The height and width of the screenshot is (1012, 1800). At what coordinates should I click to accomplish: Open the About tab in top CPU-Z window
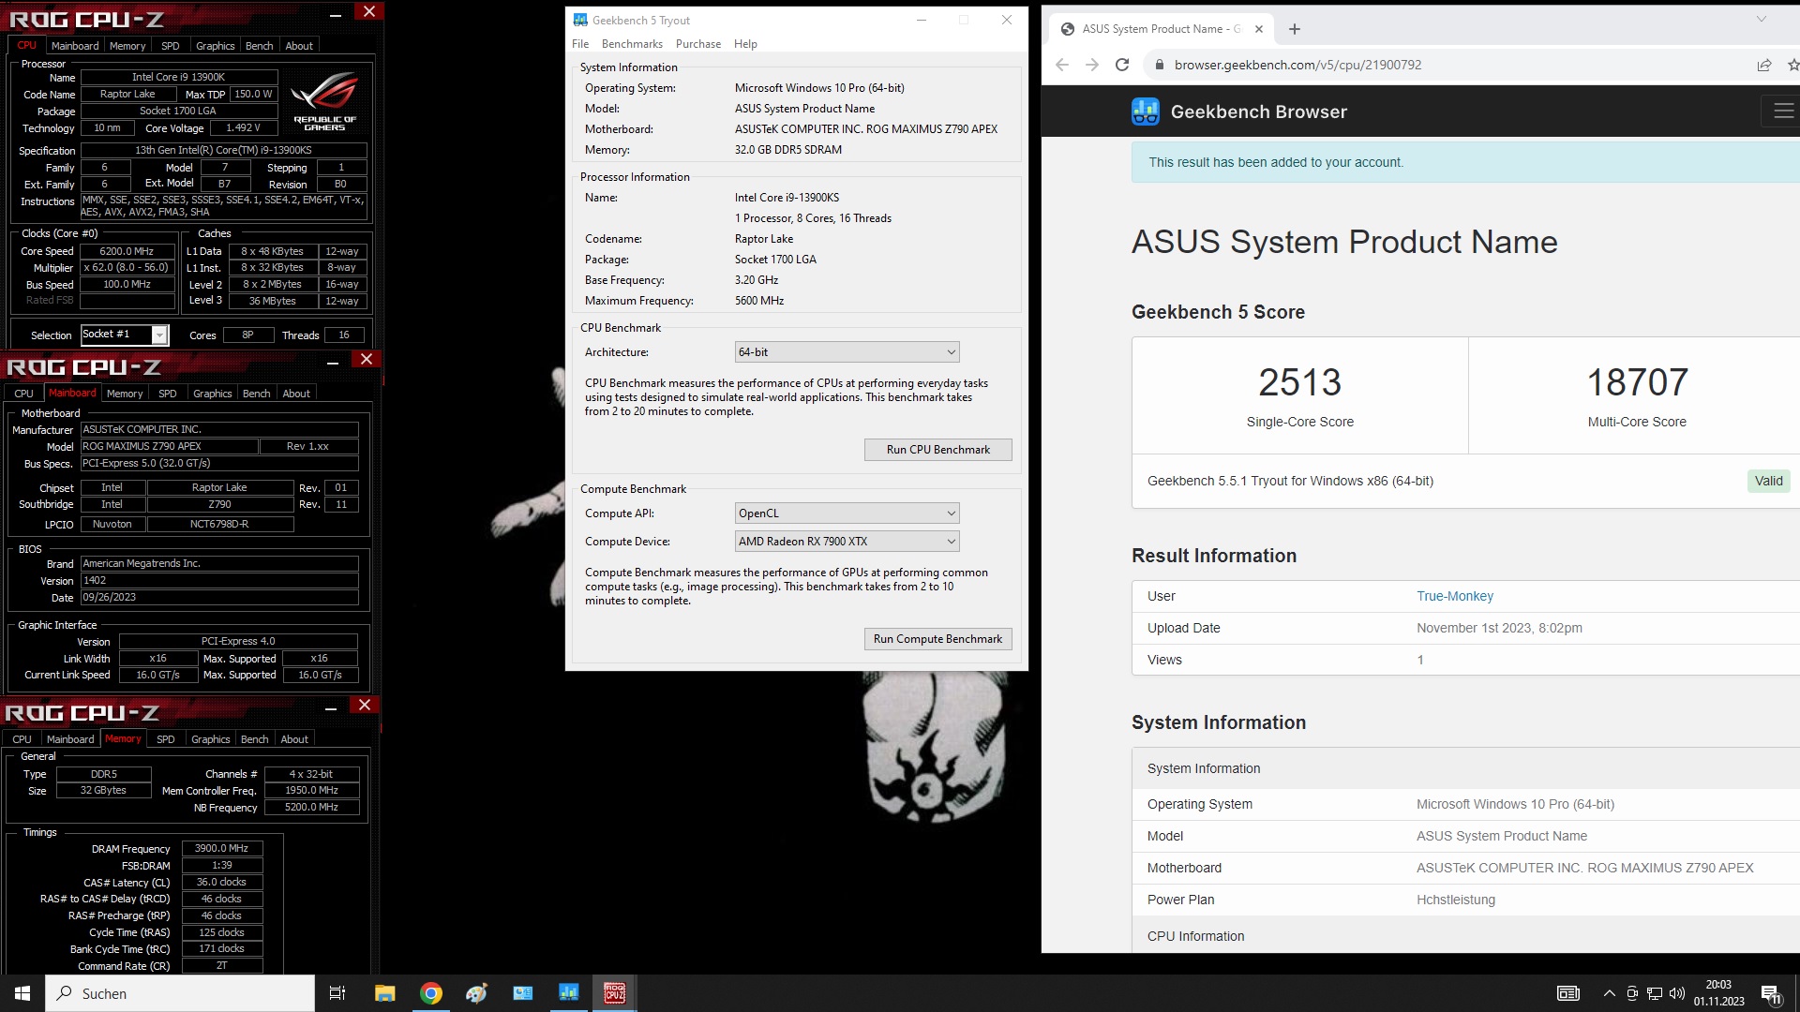[299, 46]
